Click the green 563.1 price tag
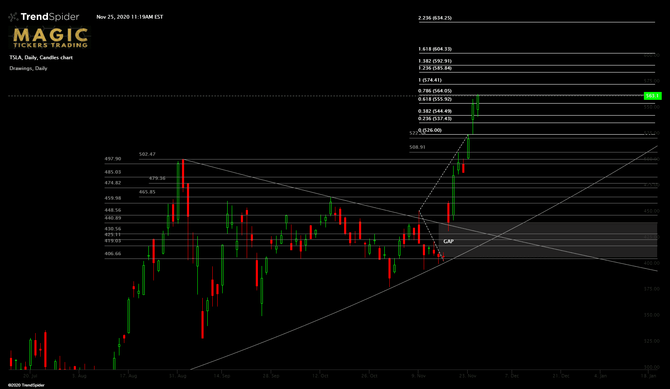The width and height of the screenshot is (670, 389). 653,96
